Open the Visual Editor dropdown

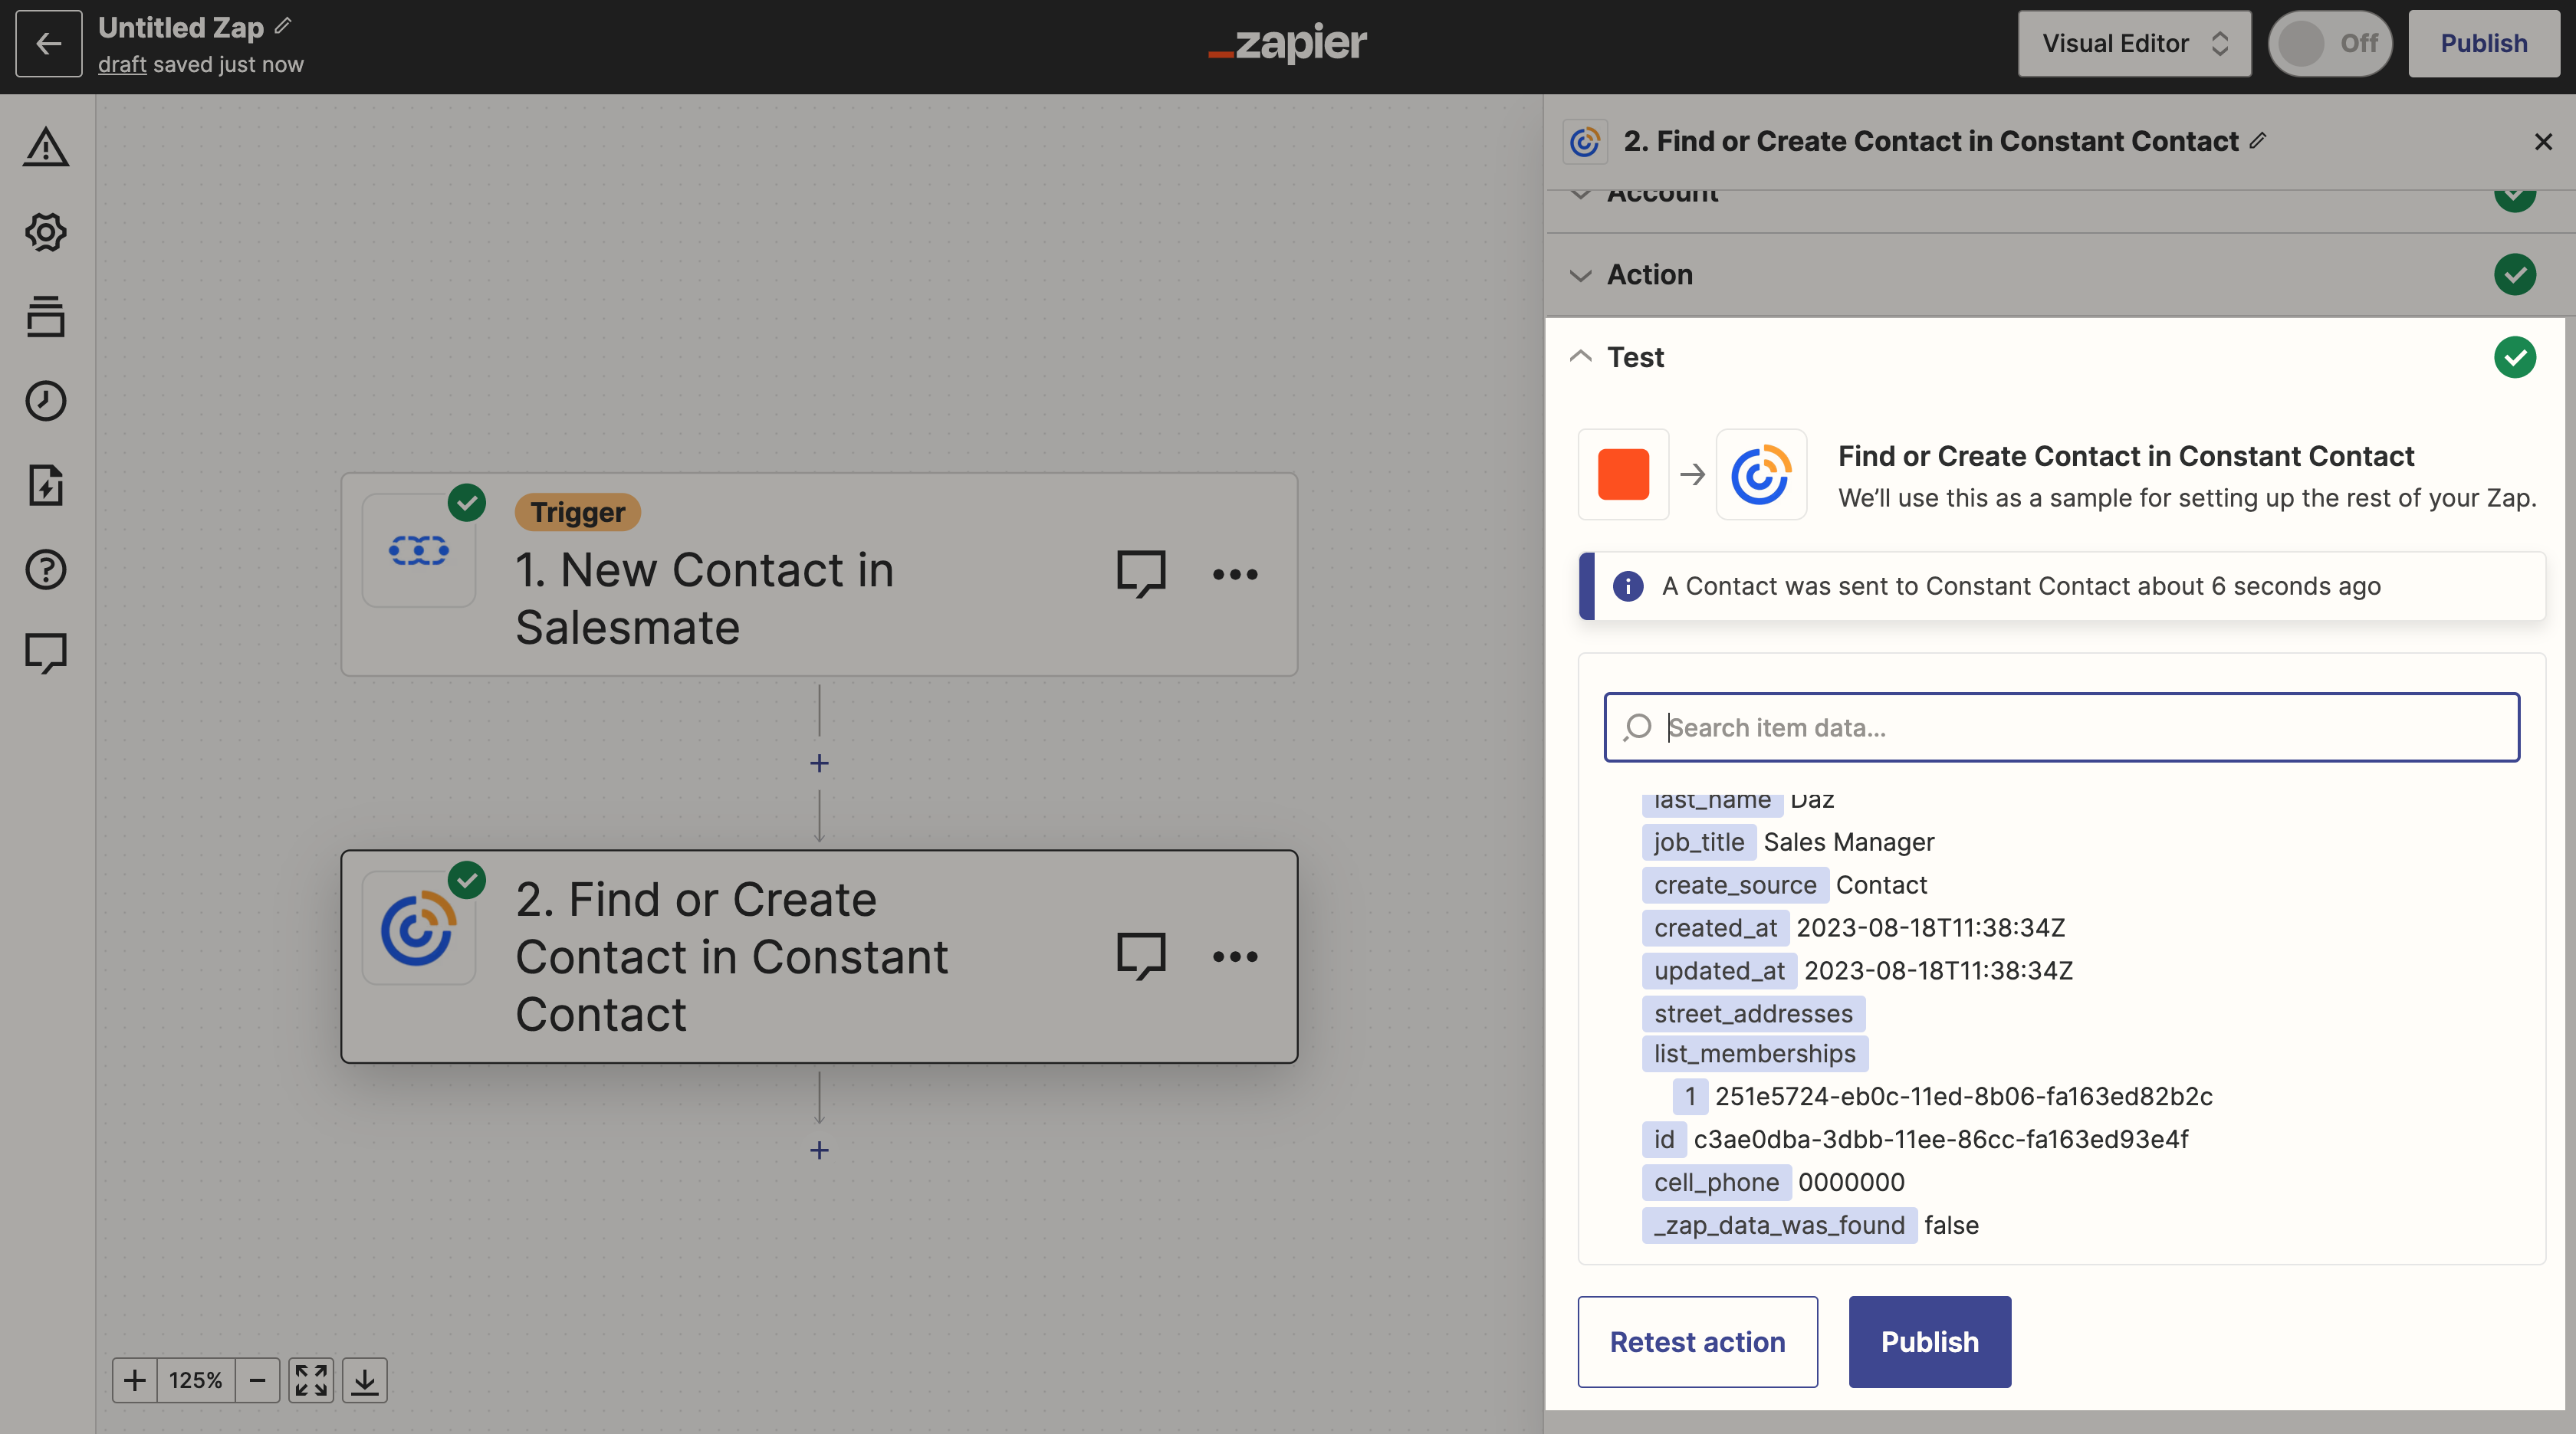point(2134,43)
